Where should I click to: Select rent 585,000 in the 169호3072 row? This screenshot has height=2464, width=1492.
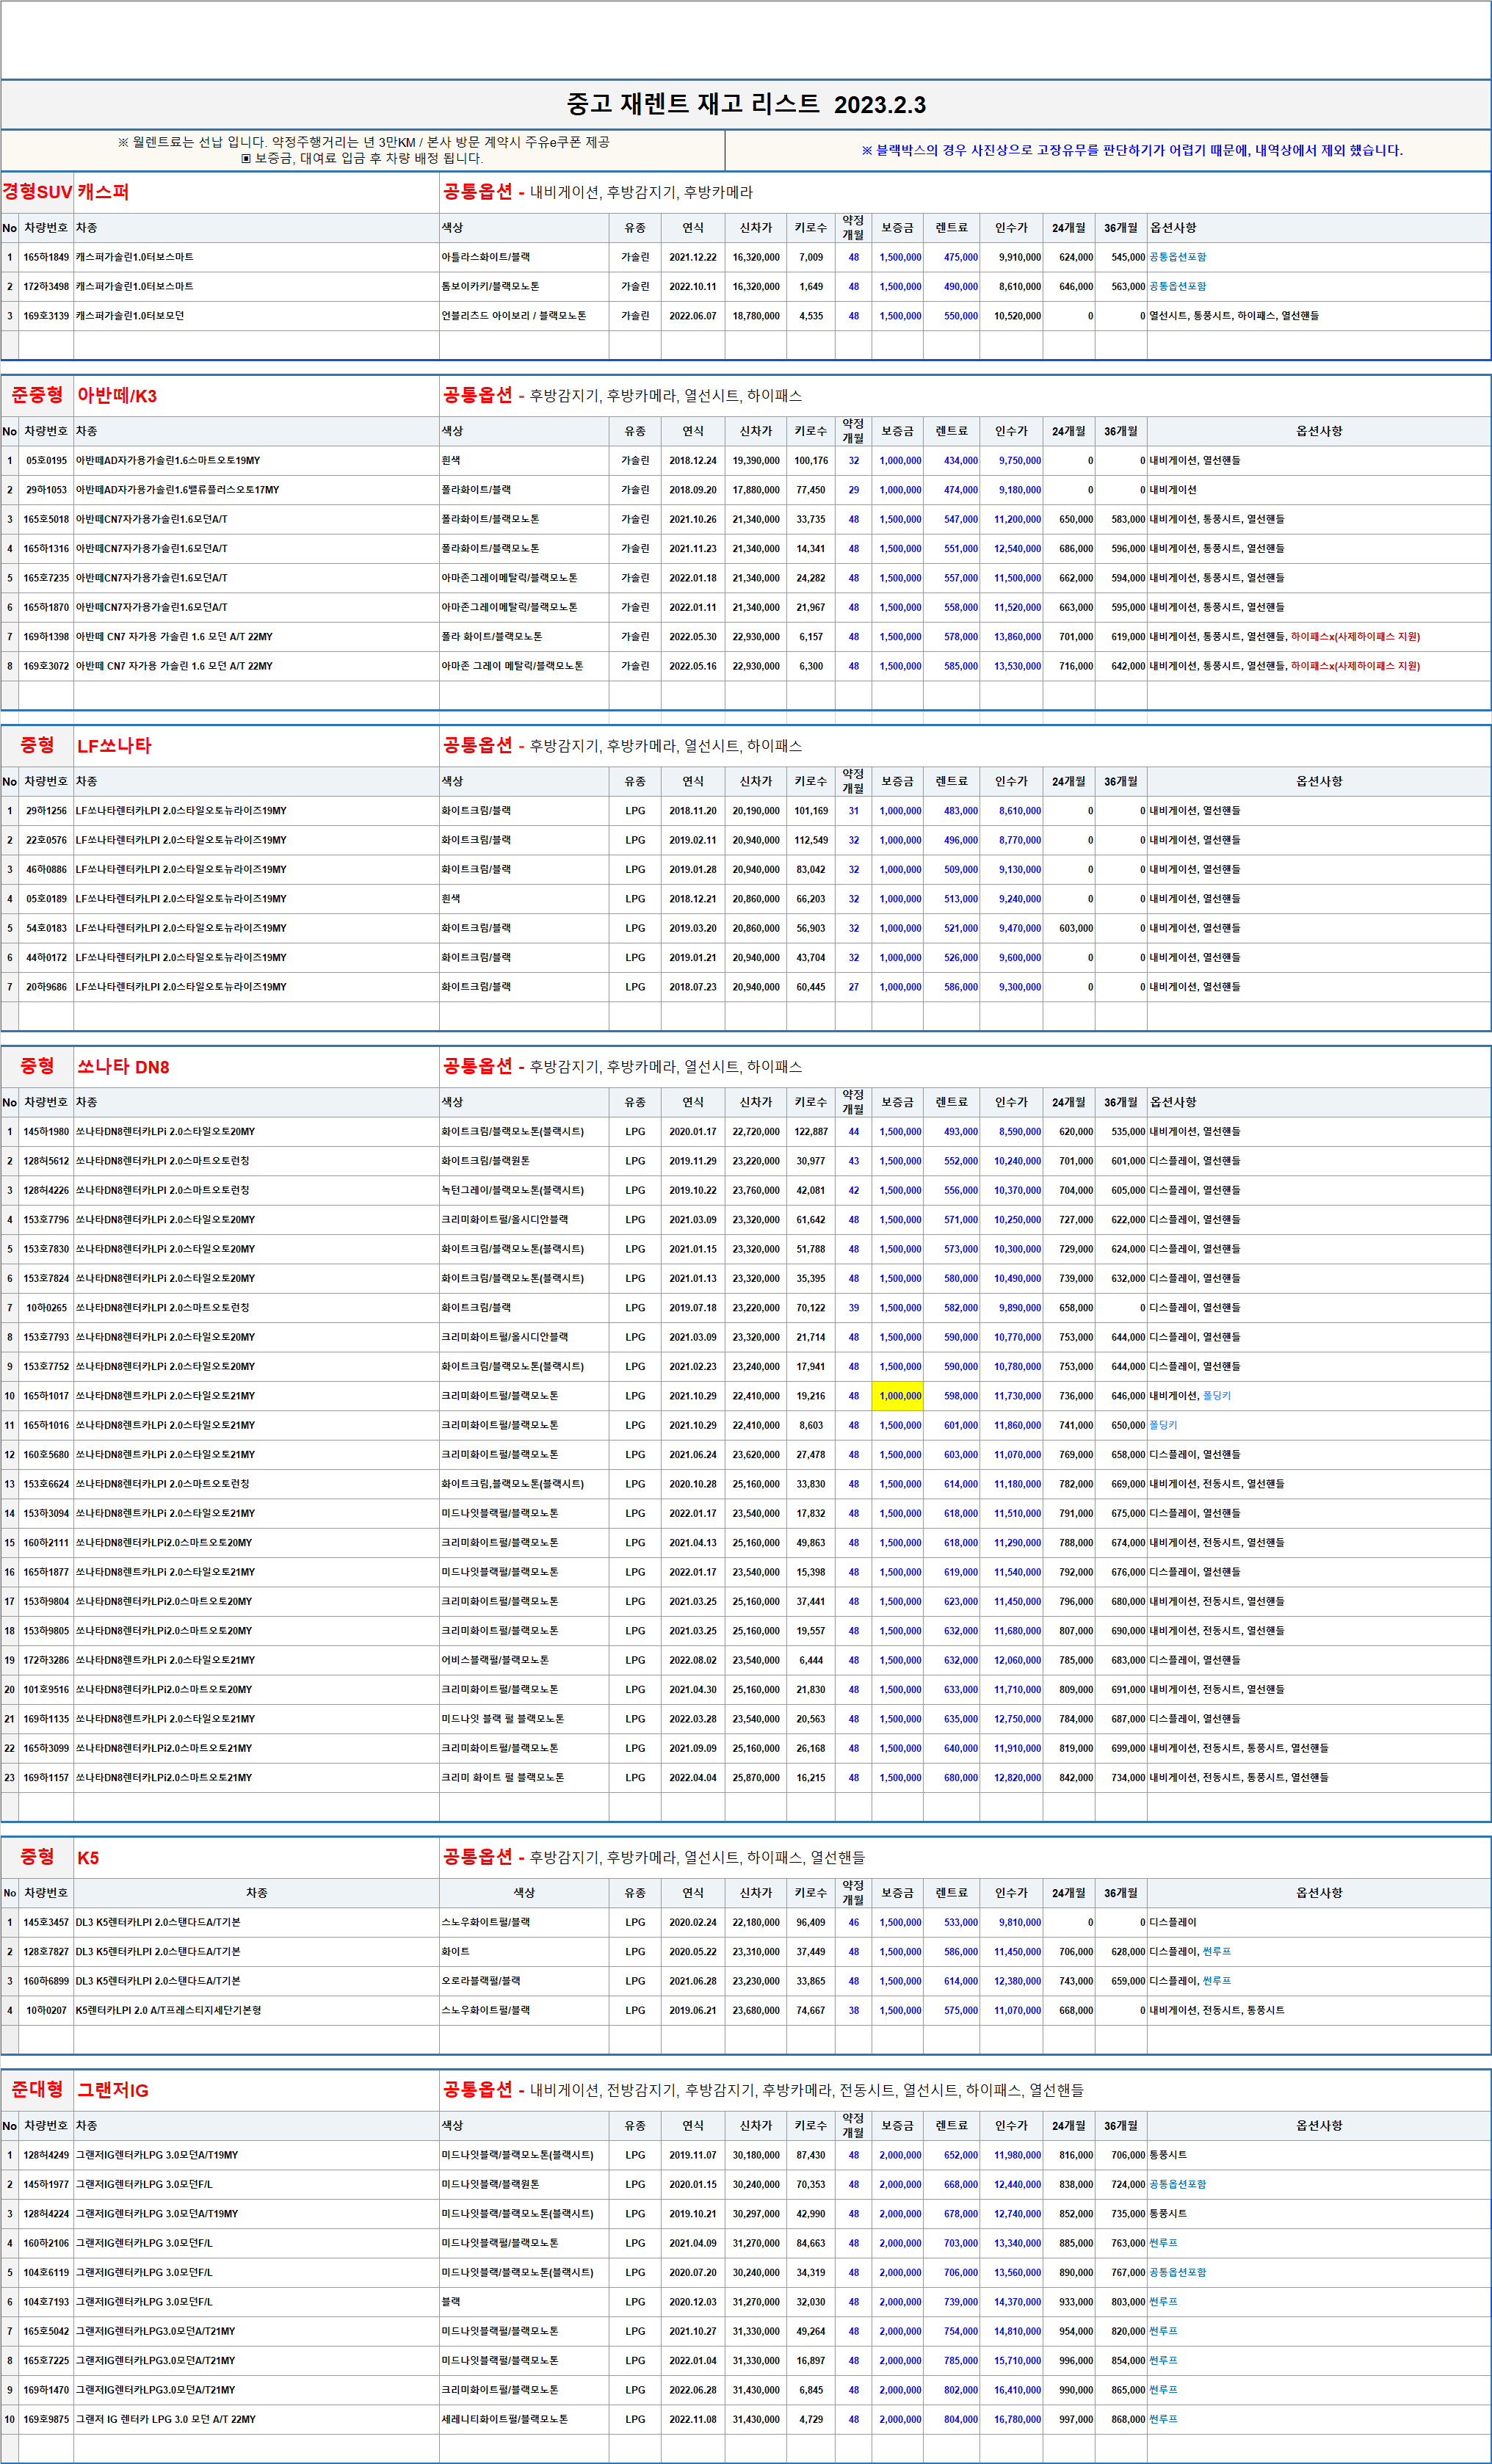(961, 666)
